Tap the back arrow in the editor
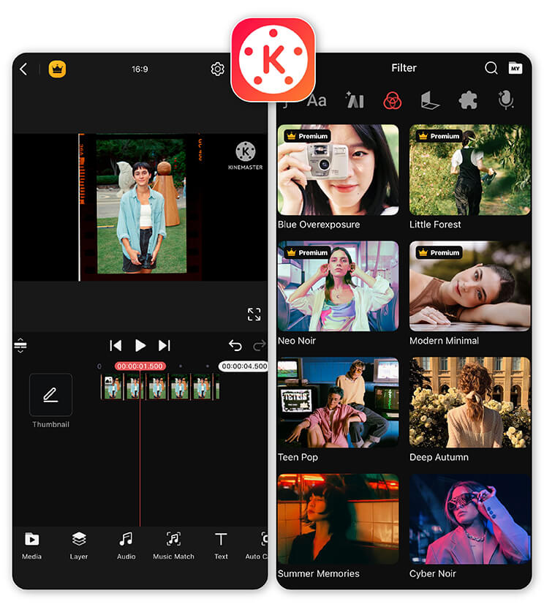The width and height of the screenshot is (544, 607). tap(23, 69)
